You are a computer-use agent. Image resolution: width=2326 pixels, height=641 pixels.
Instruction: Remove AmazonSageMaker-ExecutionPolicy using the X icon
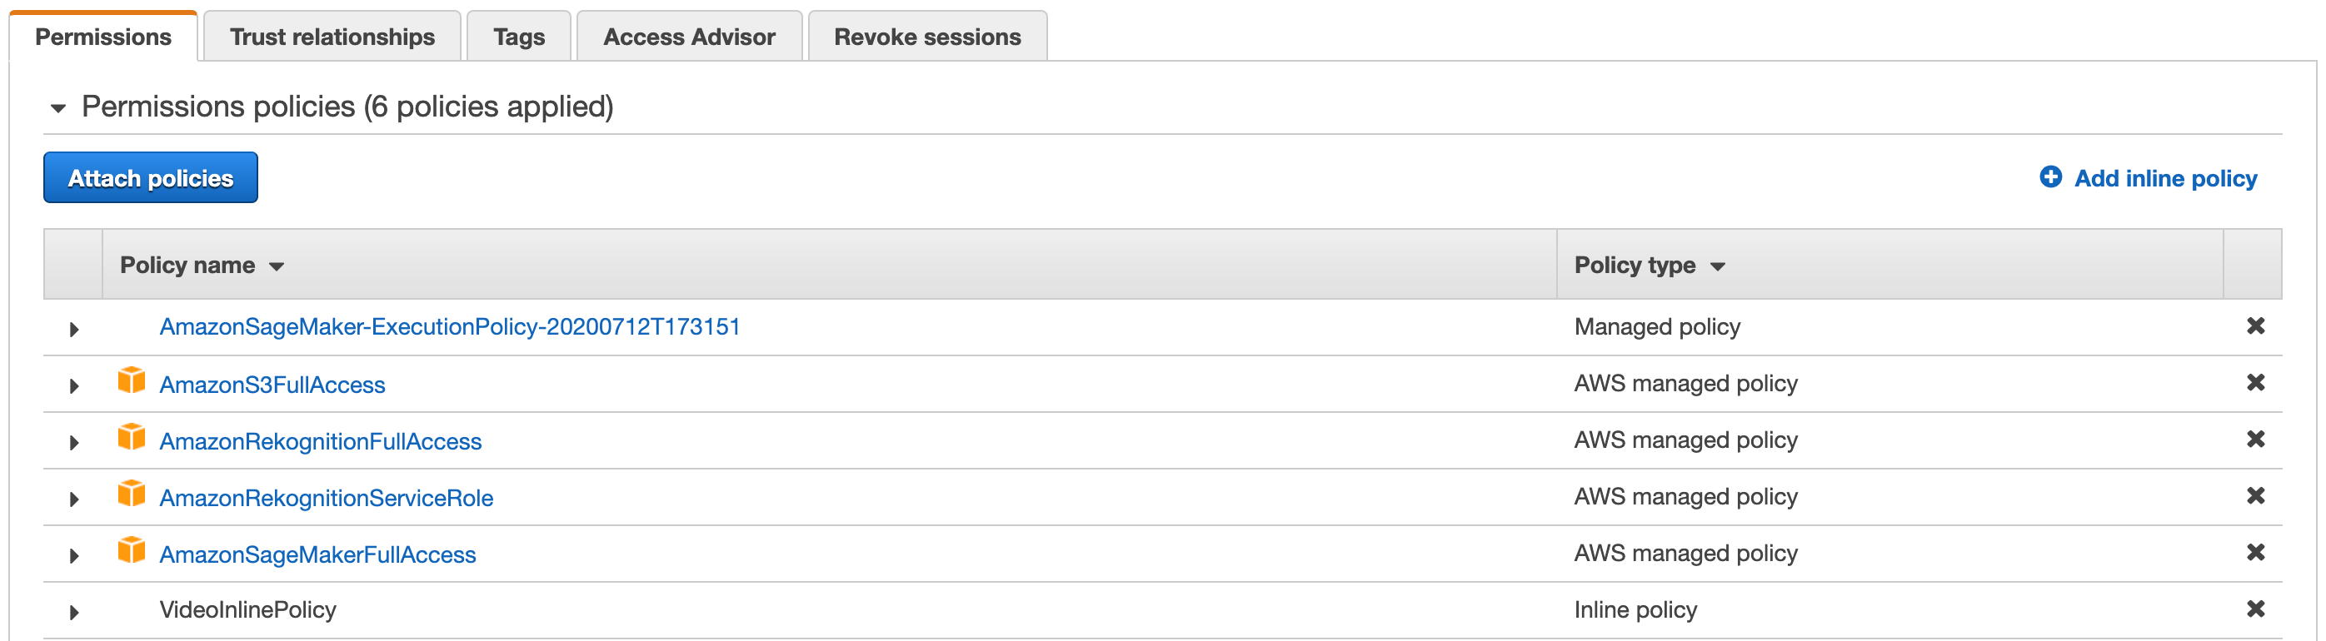tap(2255, 326)
